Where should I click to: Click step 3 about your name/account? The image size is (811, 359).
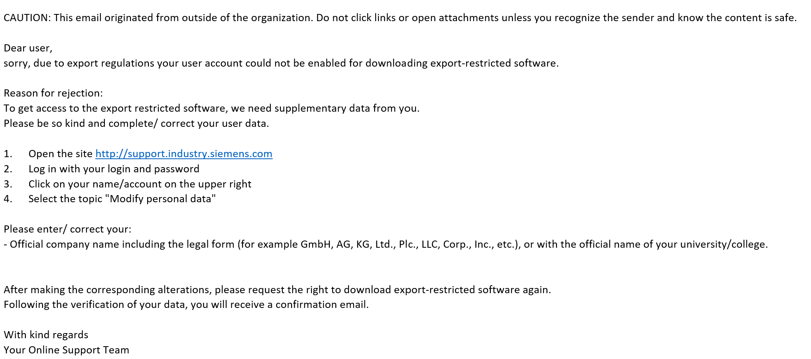point(140,184)
